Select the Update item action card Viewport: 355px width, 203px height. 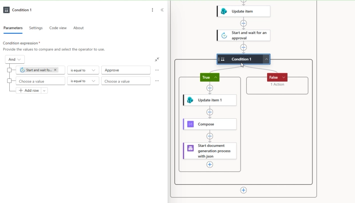point(244,12)
